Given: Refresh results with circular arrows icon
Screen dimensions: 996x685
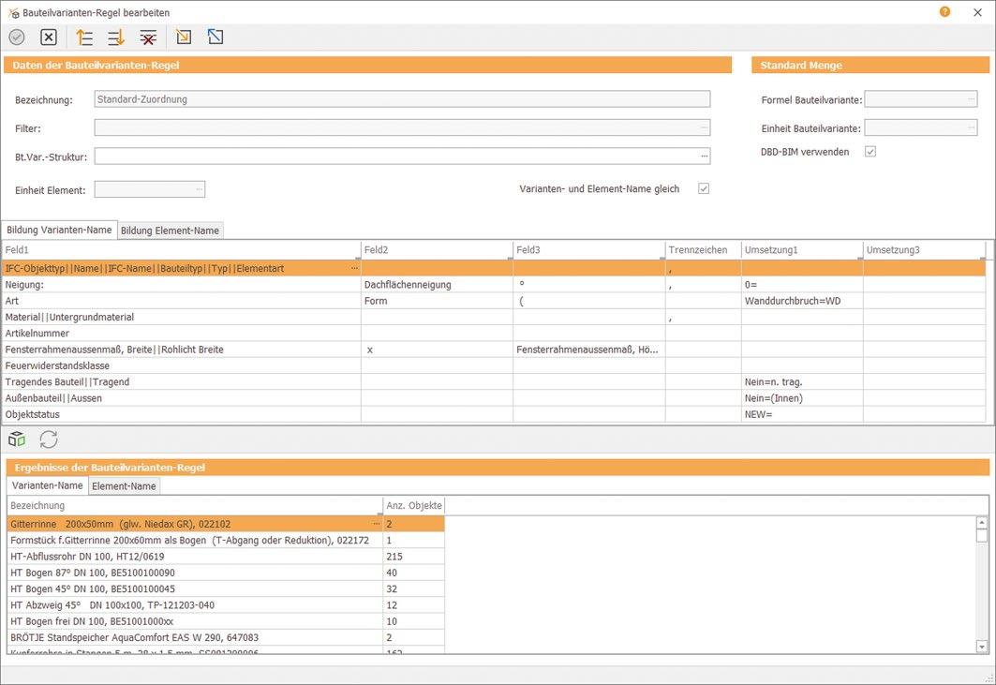Looking at the screenshot, I should (49, 439).
